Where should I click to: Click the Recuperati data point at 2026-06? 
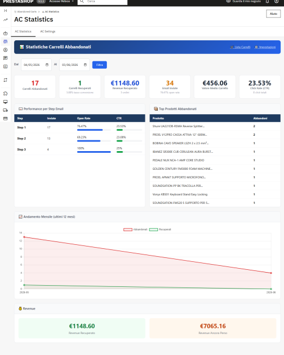tap(271, 289)
